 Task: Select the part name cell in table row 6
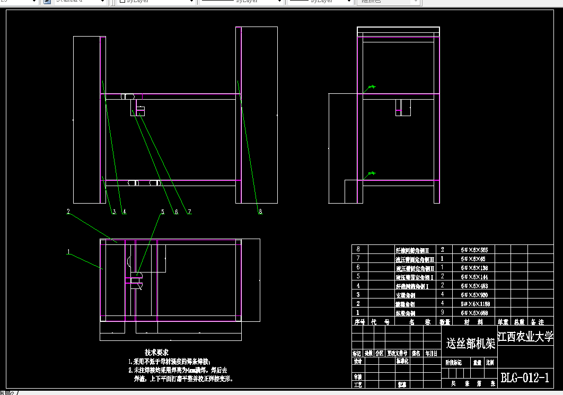pyautogui.click(x=415, y=268)
